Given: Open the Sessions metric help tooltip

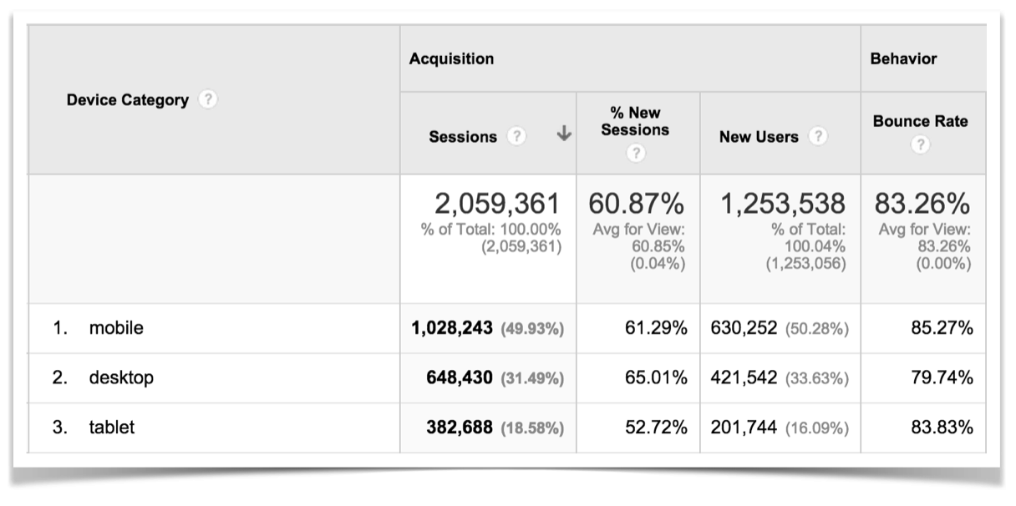Looking at the screenshot, I should click(516, 136).
